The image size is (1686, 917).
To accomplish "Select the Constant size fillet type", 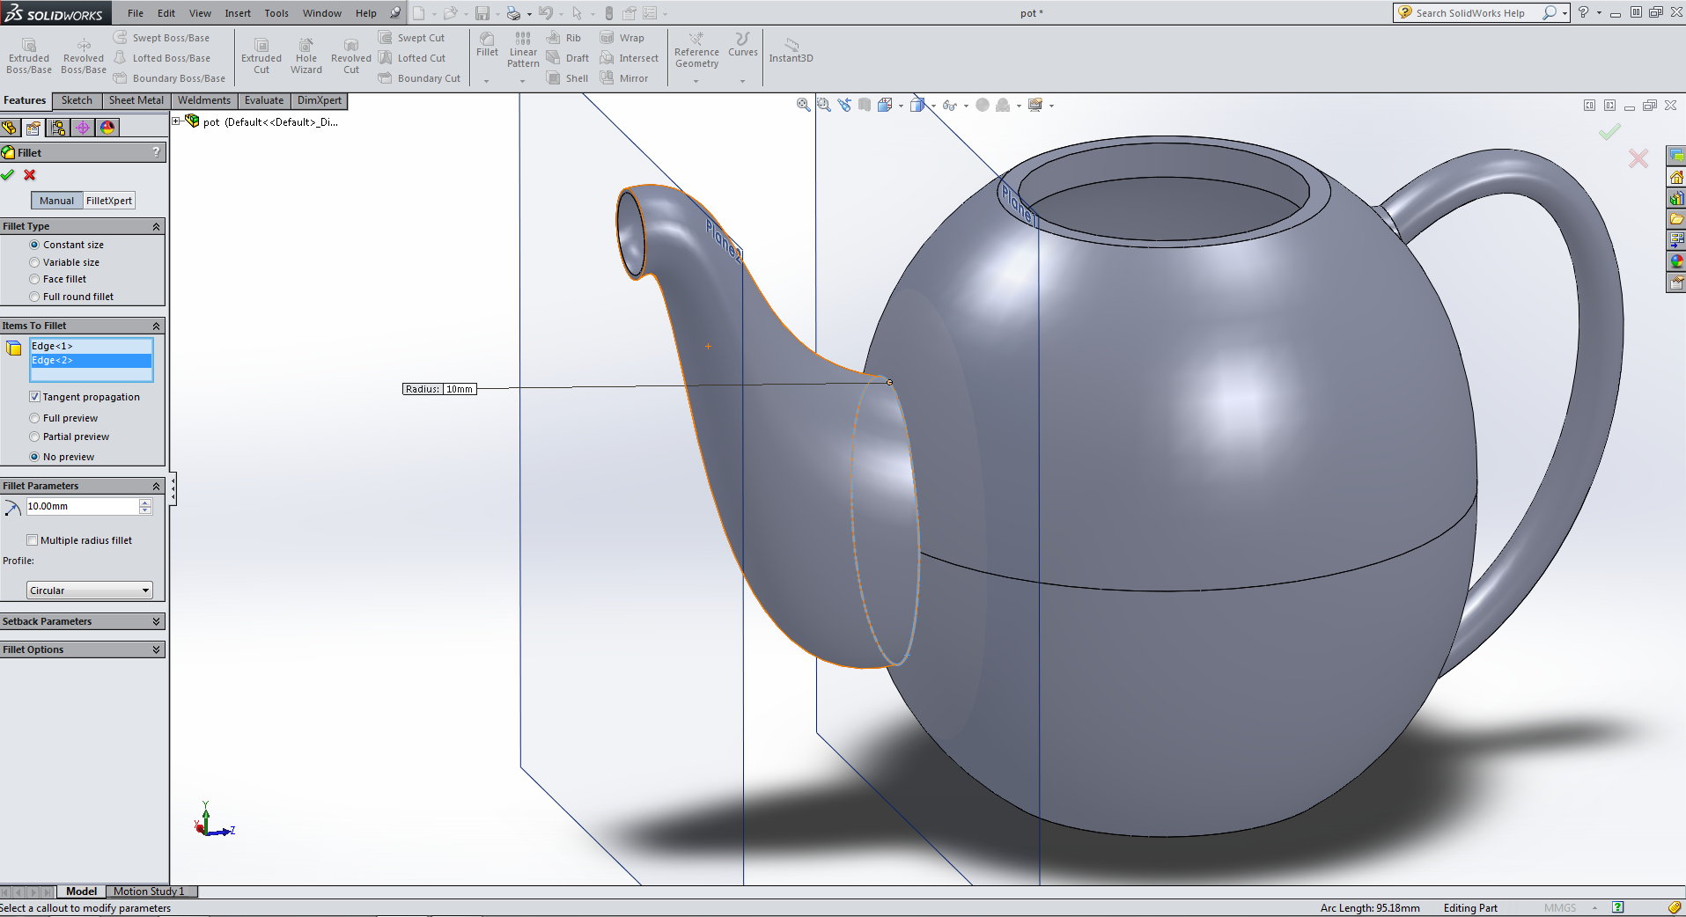I will pyautogui.click(x=34, y=245).
